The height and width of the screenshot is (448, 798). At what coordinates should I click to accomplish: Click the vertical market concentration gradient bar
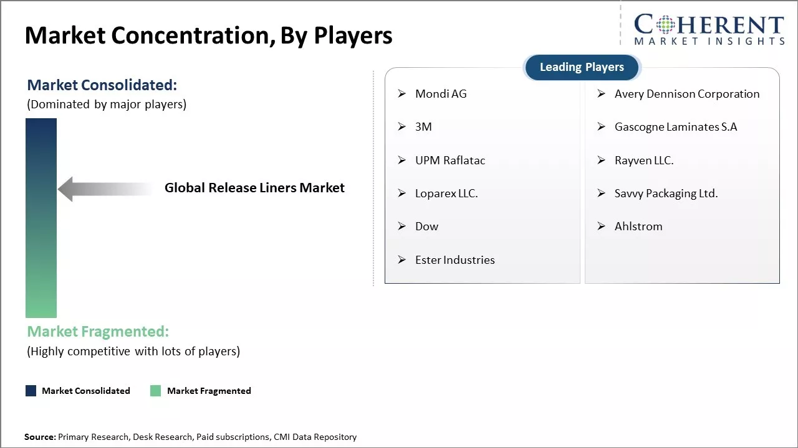41,218
